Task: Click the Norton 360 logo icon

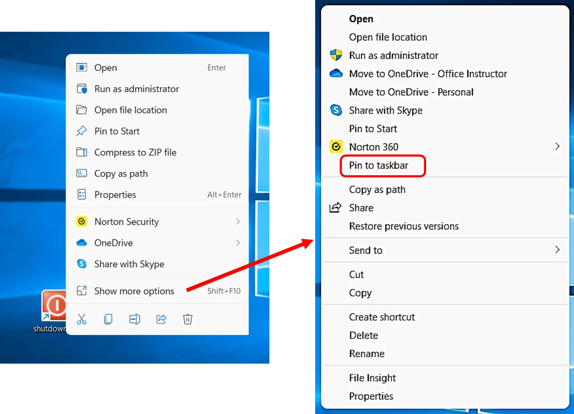Action: (336, 146)
